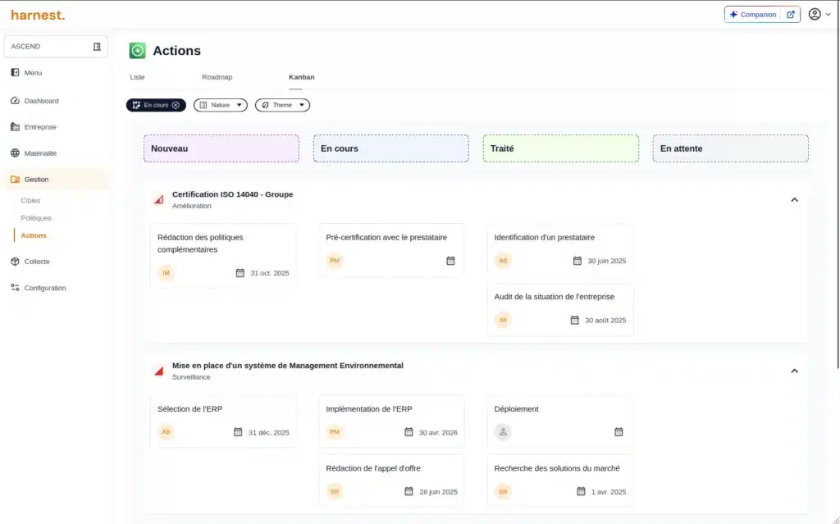This screenshot has height=524, width=840.
Task: Click AB avatar on Identification d'un prestataire
Action: coord(503,261)
